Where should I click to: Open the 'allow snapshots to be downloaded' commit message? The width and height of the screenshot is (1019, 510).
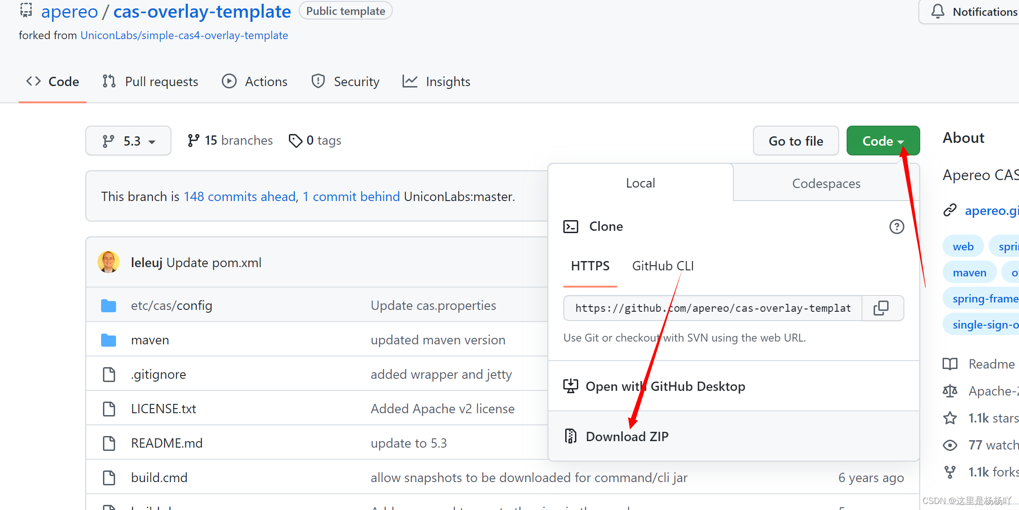click(529, 477)
